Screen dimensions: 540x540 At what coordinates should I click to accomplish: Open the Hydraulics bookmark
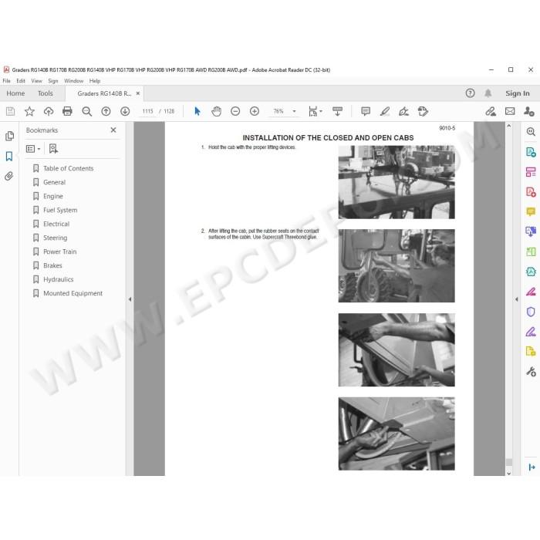tap(58, 279)
